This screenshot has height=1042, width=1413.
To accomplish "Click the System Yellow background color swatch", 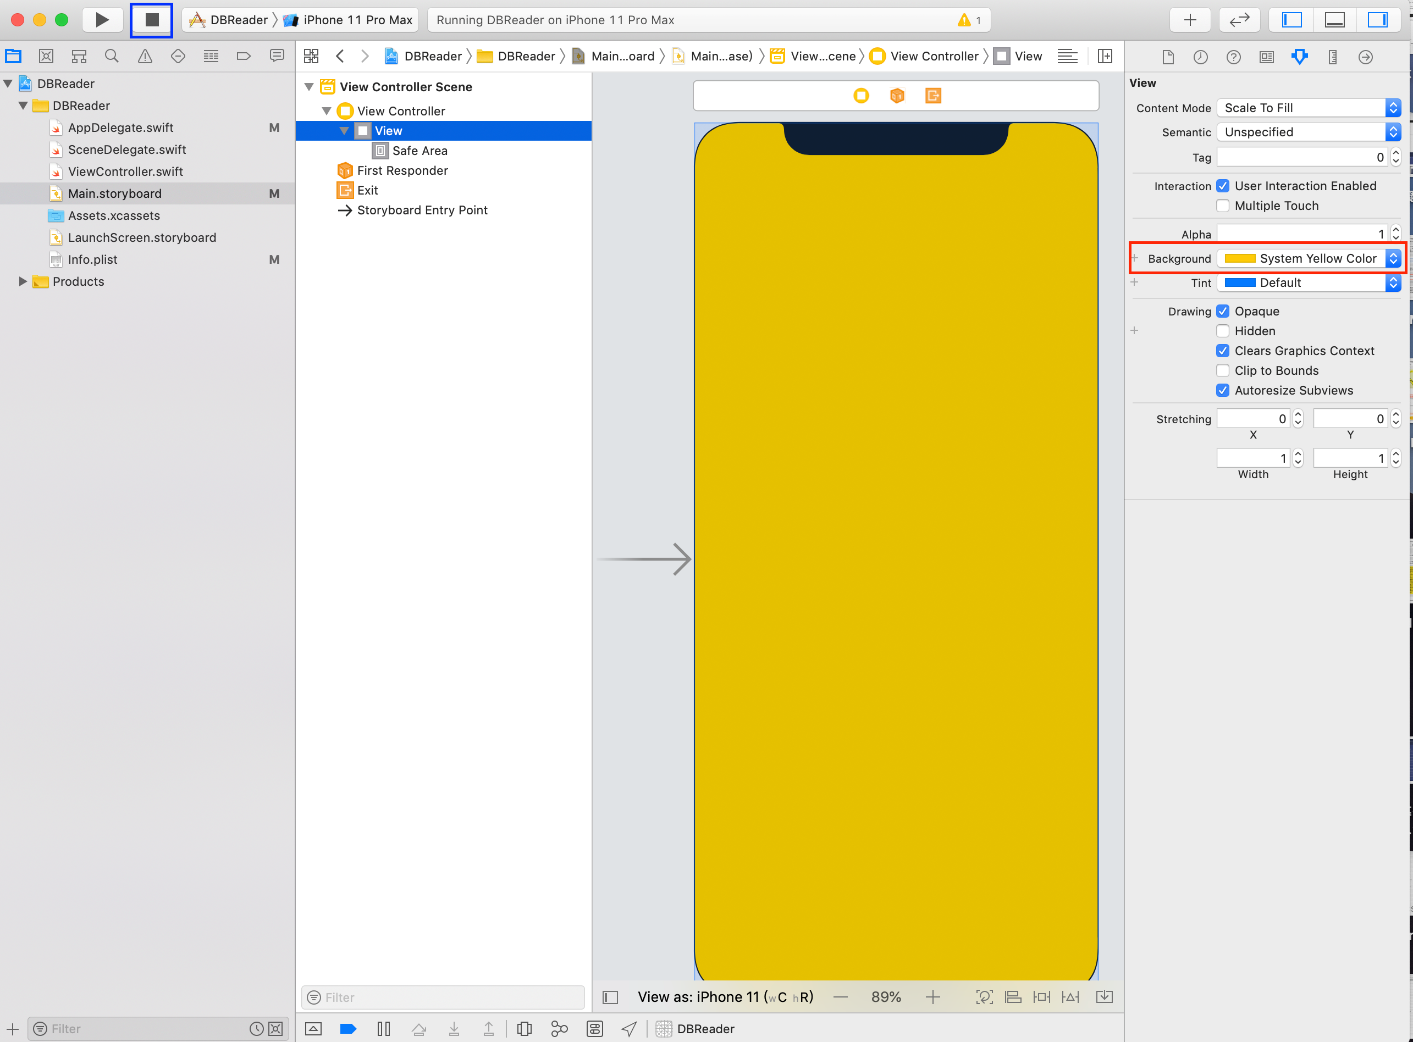I will pos(1239,258).
